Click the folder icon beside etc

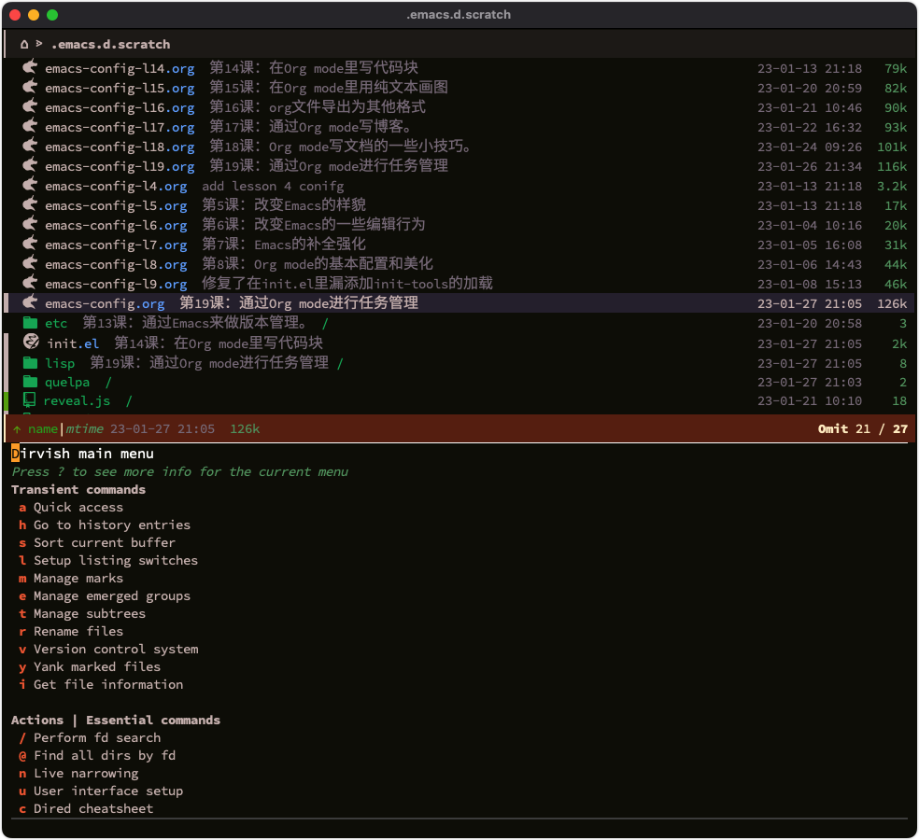[30, 323]
